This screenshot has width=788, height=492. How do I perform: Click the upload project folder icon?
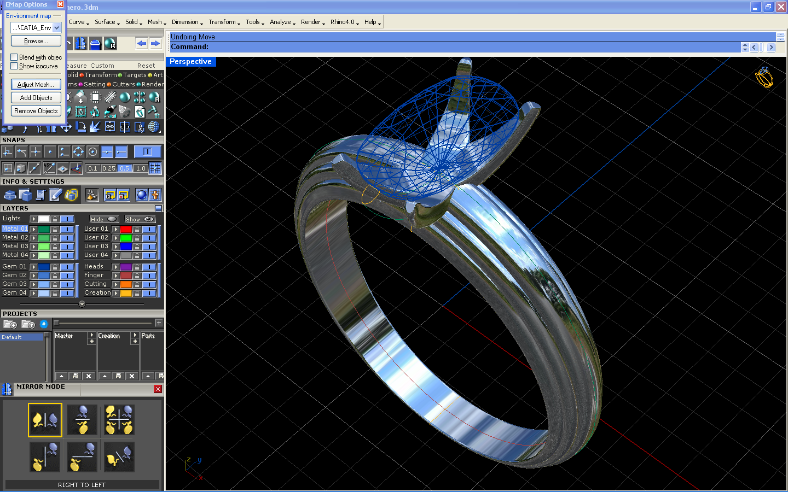(x=28, y=324)
